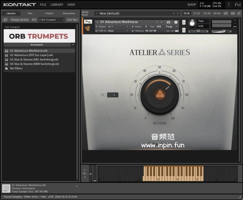Image resolution: width=243 pixels, height=200 pixels.
Task: Open the VIEW menu
Action: tap(71, 5)
